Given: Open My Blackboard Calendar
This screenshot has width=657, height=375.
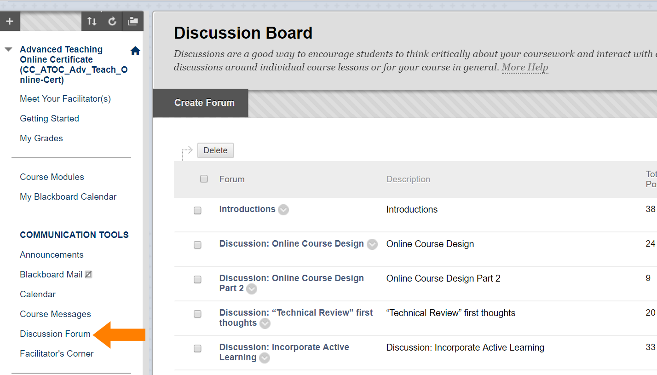Looking at the screenshot, I should point(68,197).
